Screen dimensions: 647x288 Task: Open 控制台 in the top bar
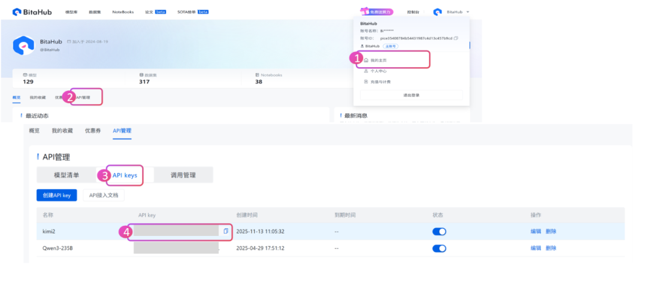413,13
